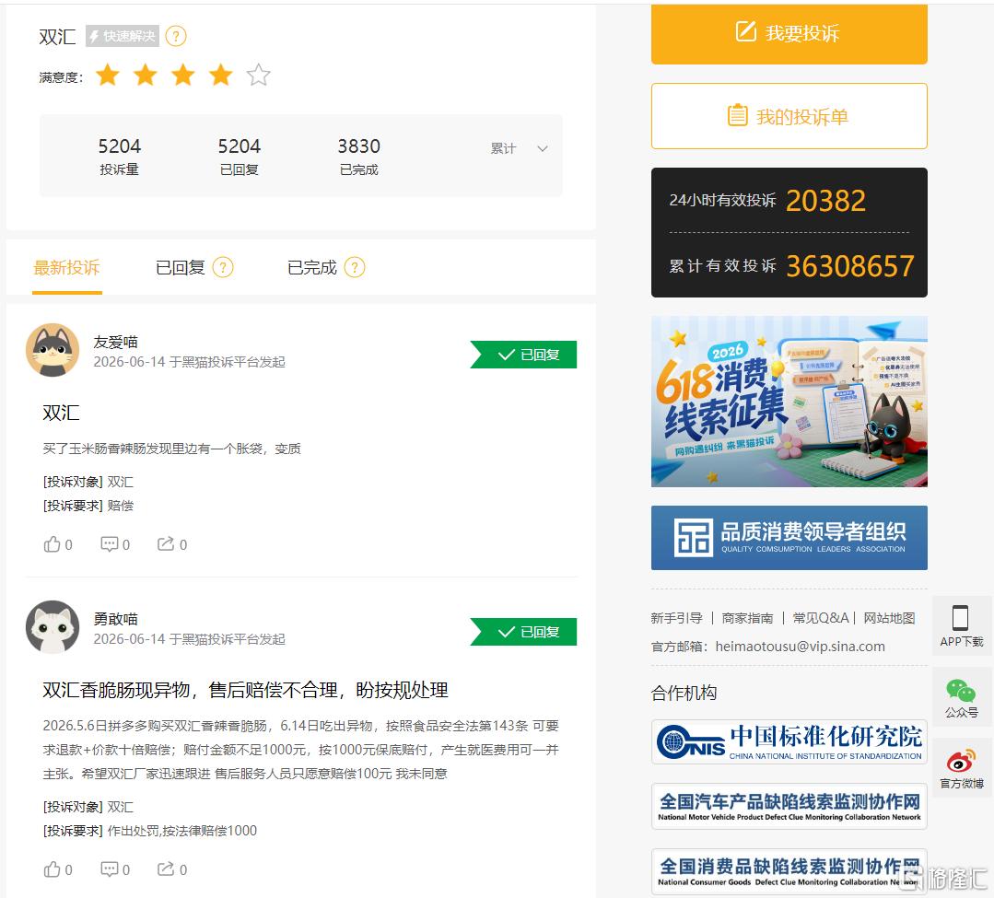
Task: Click the third satisfaction star
Action: click(183, 75)
